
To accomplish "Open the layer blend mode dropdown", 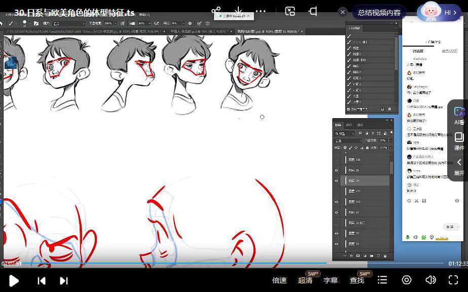I will [x=348, y=140].
